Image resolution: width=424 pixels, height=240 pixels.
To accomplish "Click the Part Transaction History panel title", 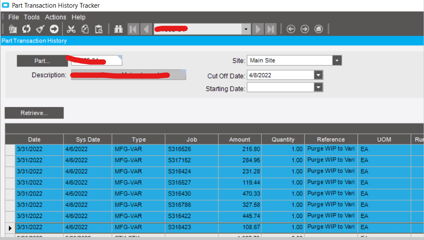I will (x=34, y=41).
